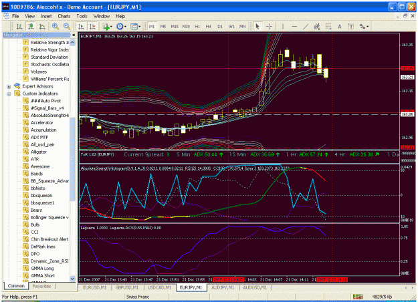Click the connection status bars icon
The image size is (418, 302).
pyautogui.click(x=358, y=297)
